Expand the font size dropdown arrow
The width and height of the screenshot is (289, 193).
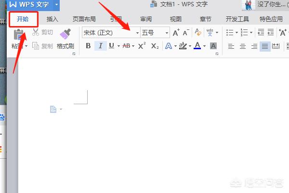point(167,33)
